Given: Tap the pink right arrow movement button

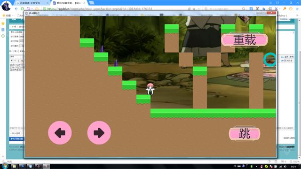Looking at the screenshot, I should point(99,132).
